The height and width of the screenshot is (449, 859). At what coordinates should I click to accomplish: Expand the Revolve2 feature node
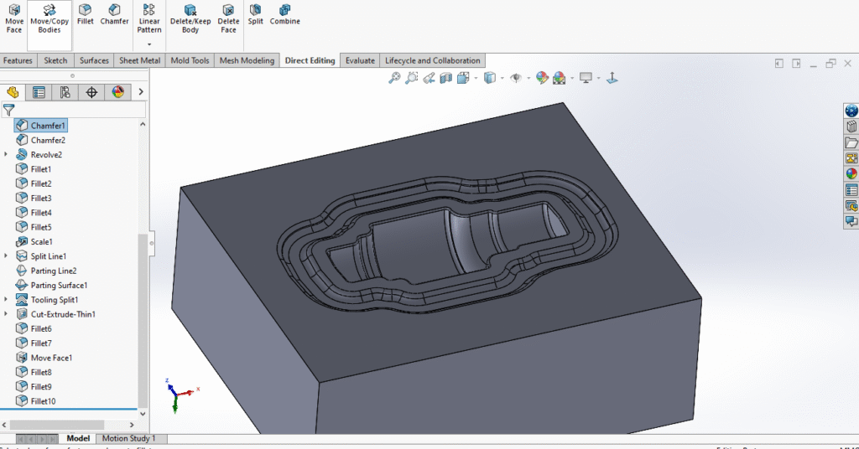7,155
